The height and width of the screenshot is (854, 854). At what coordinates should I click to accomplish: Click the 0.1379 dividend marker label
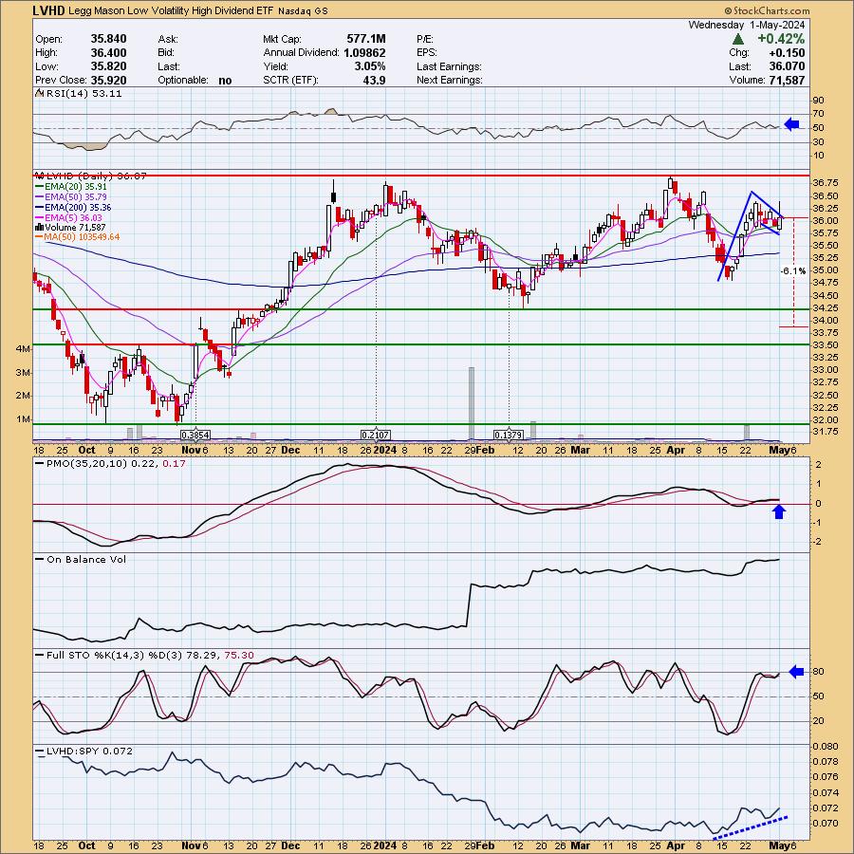click(509, 436)
